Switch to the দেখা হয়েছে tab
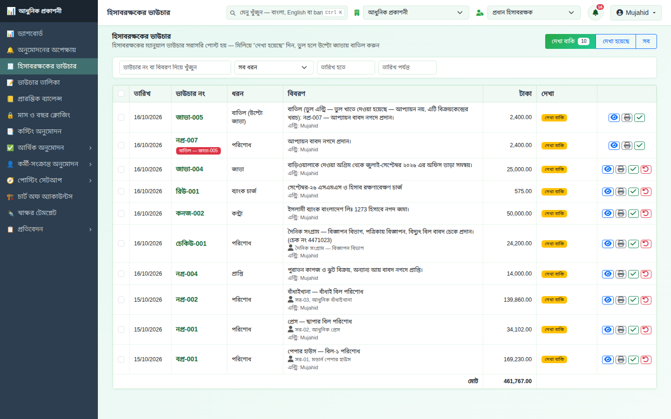The width and height of the screenshot is (671, 419). pos(616,41)
